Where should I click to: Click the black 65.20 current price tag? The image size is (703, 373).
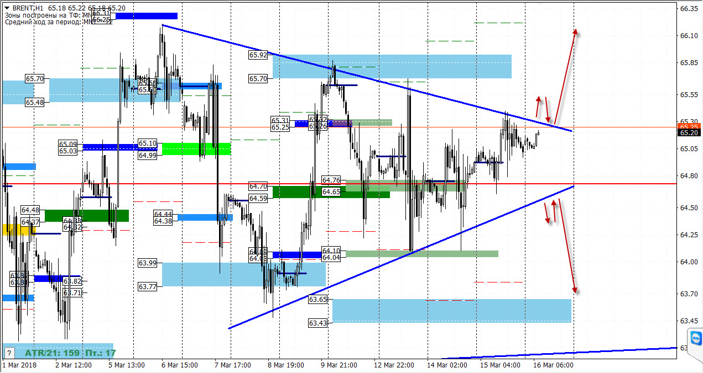tap(689, 133)
